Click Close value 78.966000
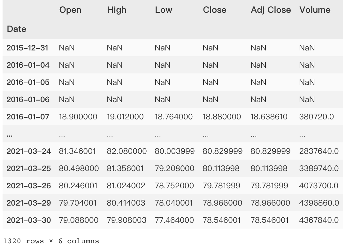 [222, 203]
